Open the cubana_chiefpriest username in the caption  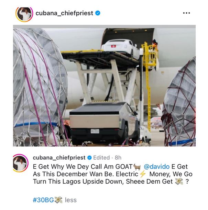point(59,157)
